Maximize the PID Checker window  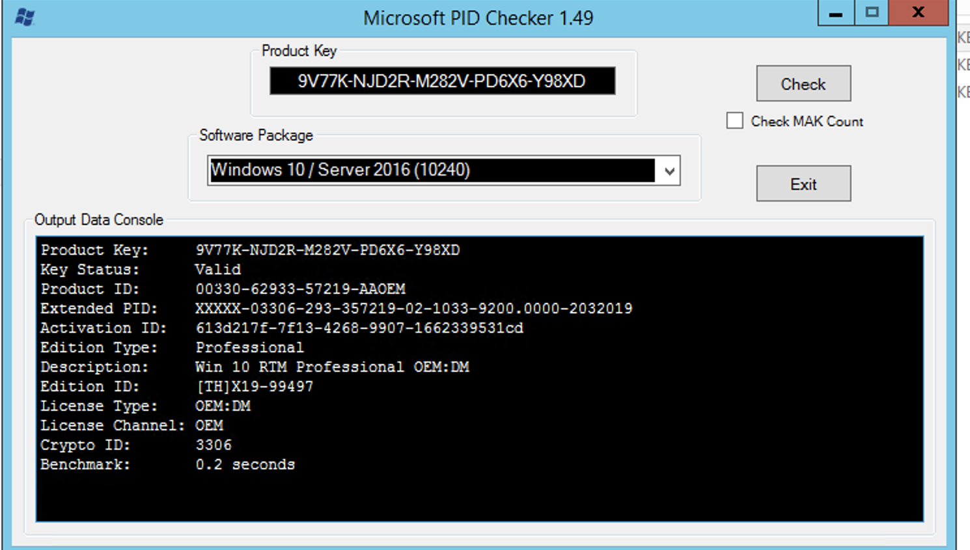pos(872,13)
